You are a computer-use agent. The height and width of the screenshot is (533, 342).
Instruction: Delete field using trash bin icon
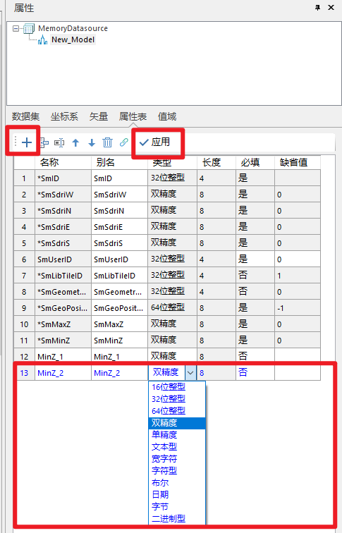107,142
